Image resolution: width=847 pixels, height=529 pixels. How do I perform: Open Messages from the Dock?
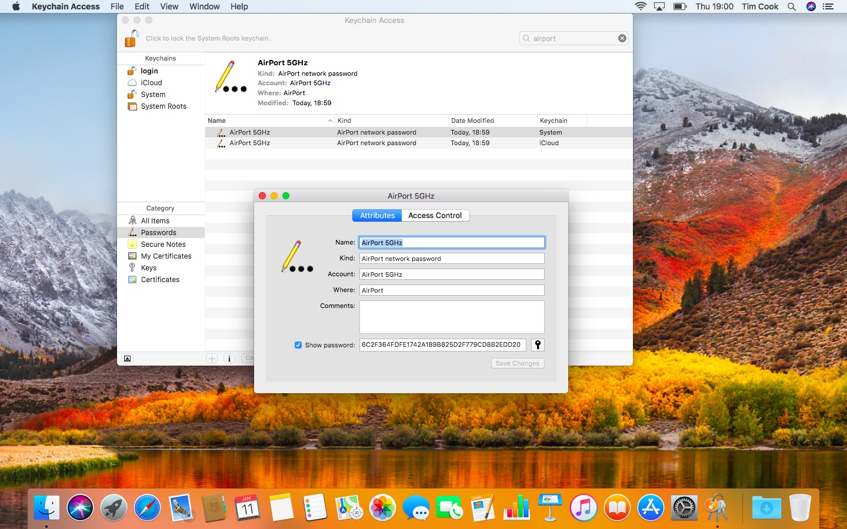pos(416,507)
